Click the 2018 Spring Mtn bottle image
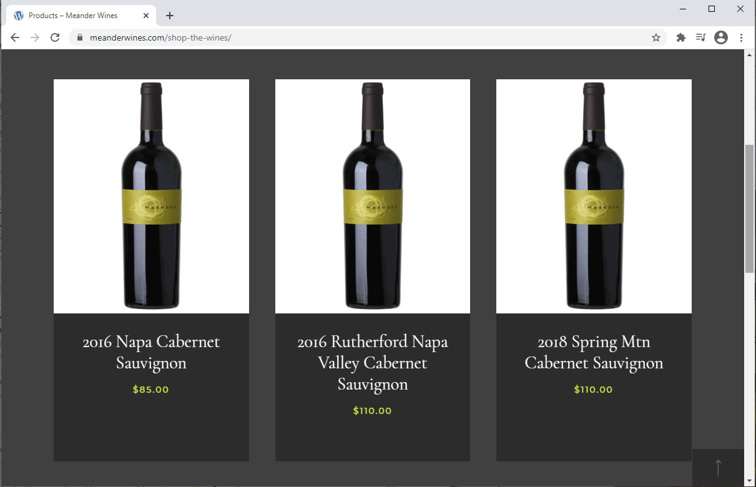 coord(594,196)
